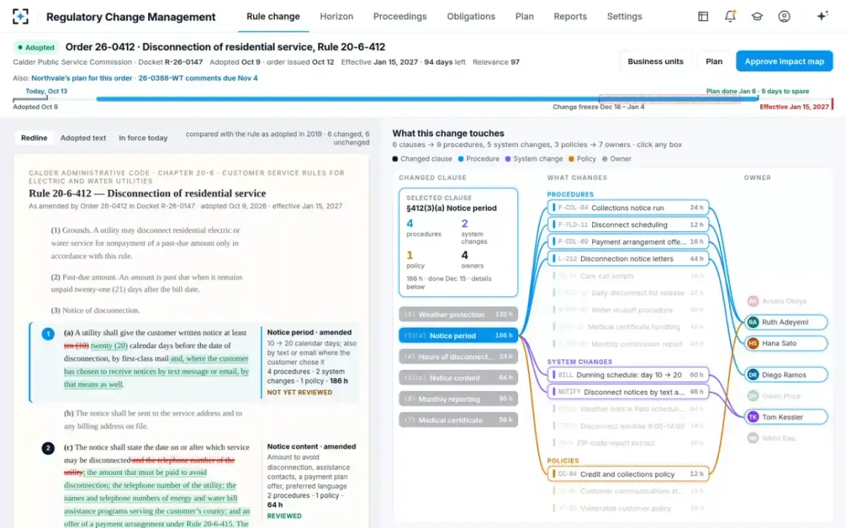Image resolution: width=846 pixels, height=528 pixels.
Task: Click the Effective Jan 15, 2027 marker
Action: coord(795,107)
